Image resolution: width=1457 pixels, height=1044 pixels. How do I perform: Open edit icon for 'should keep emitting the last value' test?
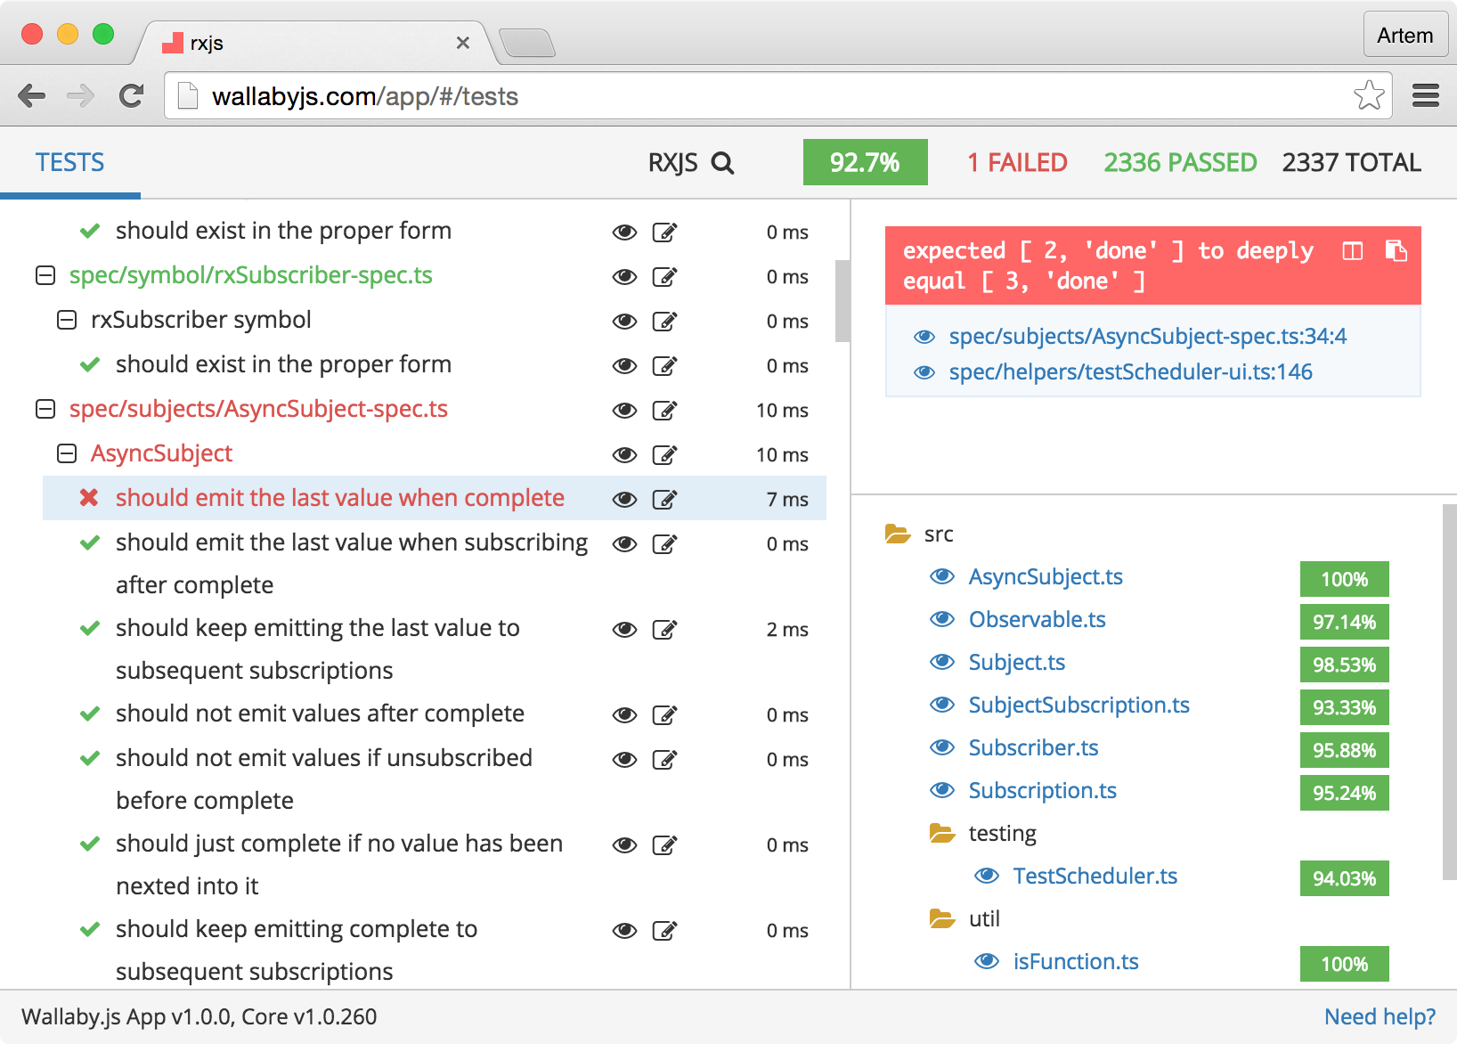point(664,630)
